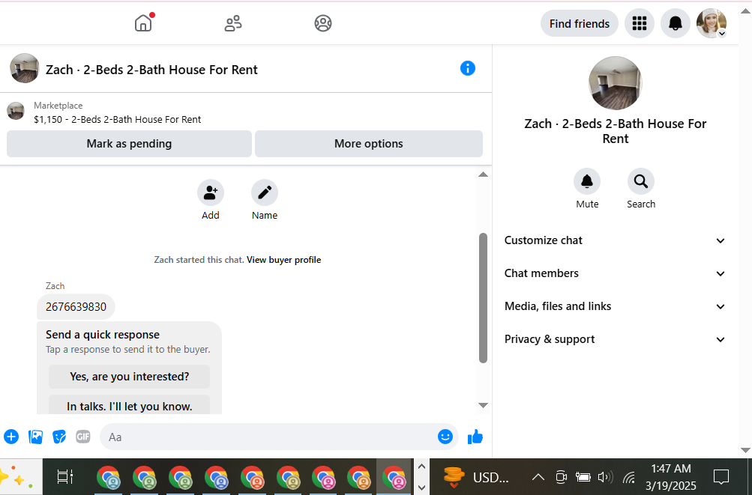752x495 pixels.
Task: Click the Add people icon
Action: pos(211,192)
